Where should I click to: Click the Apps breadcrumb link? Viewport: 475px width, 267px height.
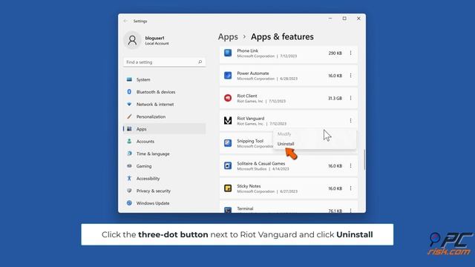point(228,37)
